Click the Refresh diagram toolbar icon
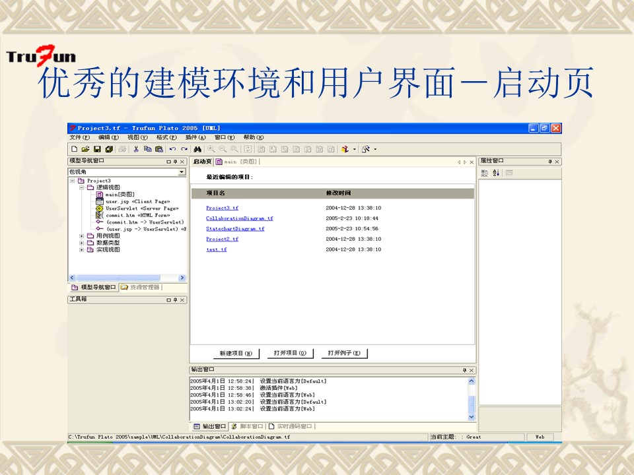The height and width of the screenshot is (475, 634). [x=248, y=149]
